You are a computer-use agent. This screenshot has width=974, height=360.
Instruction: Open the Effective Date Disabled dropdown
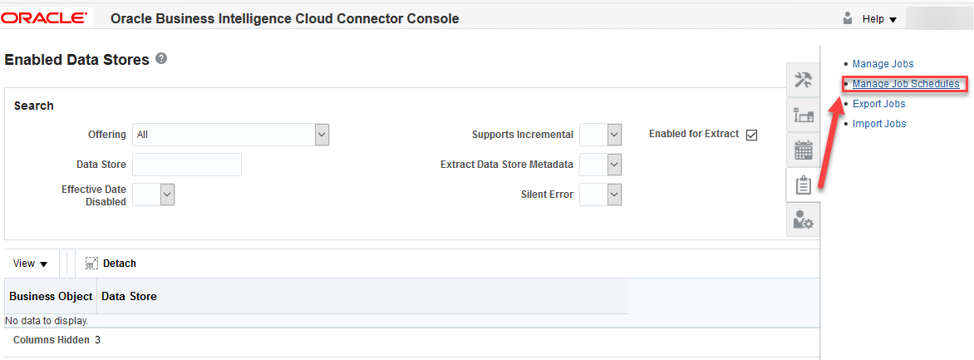click(x=167, y=195)
